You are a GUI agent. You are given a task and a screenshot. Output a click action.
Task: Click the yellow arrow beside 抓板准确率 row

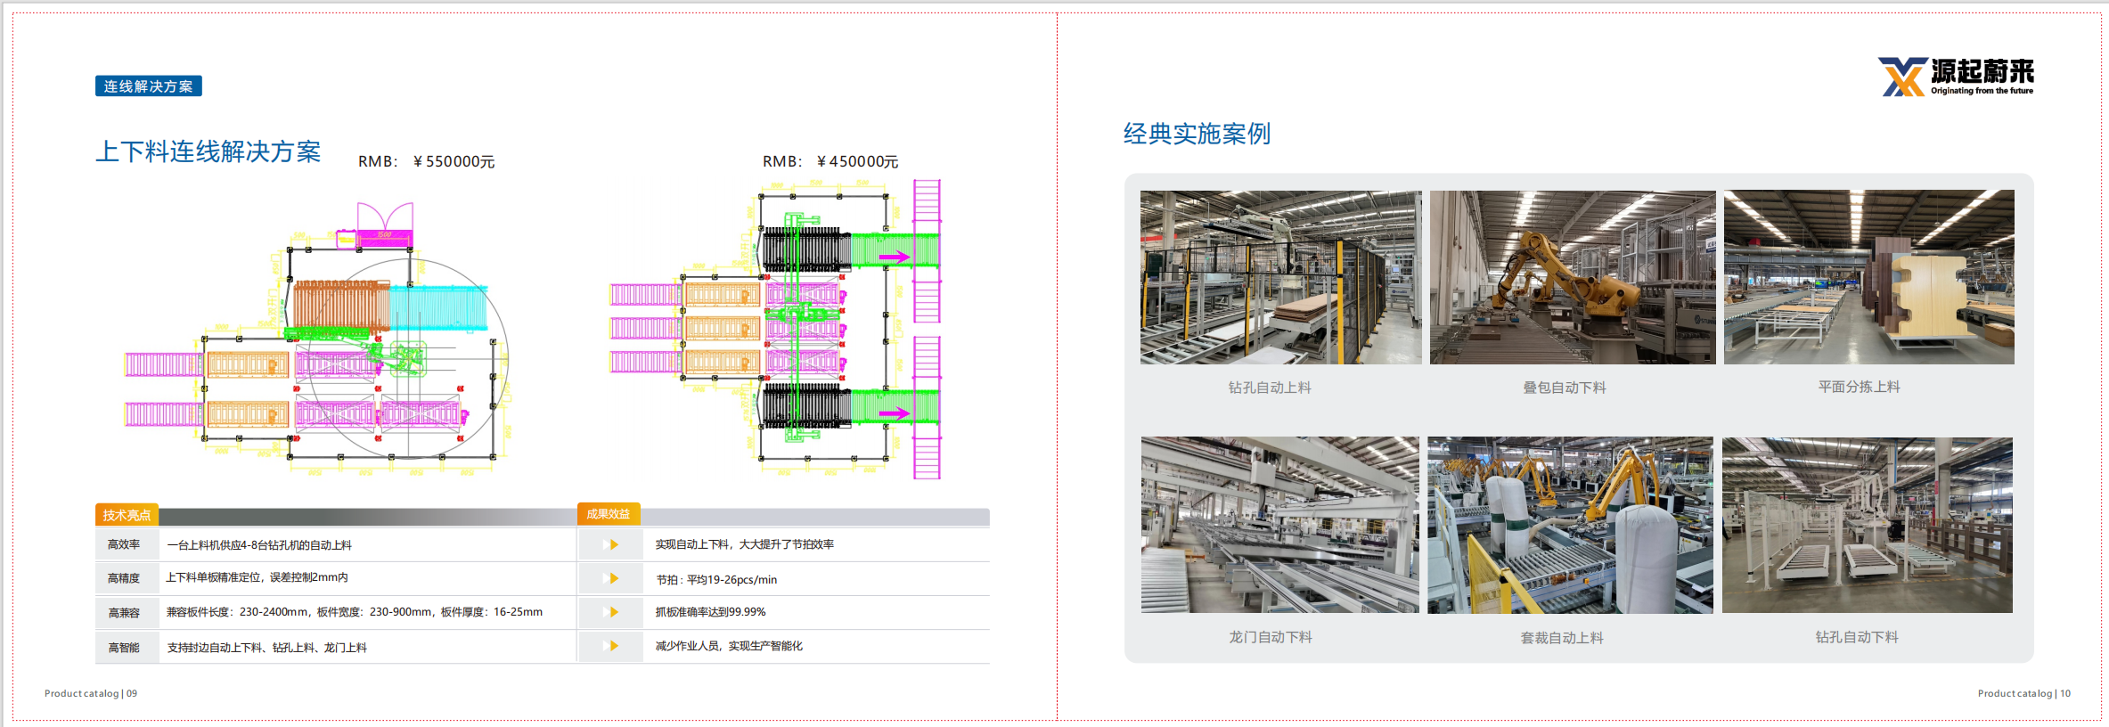point(613,612)
